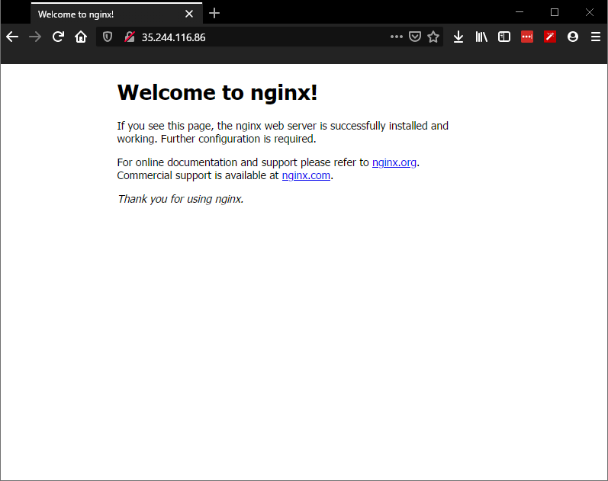
Task: Reload the current nginx page
Action: click(58, 37)
